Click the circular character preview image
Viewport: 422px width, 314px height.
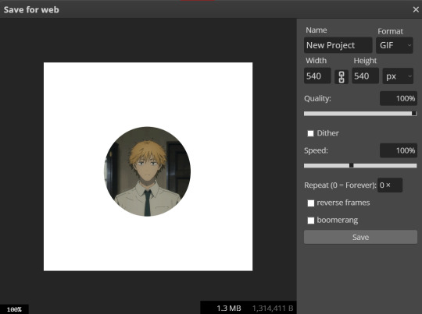147,171
